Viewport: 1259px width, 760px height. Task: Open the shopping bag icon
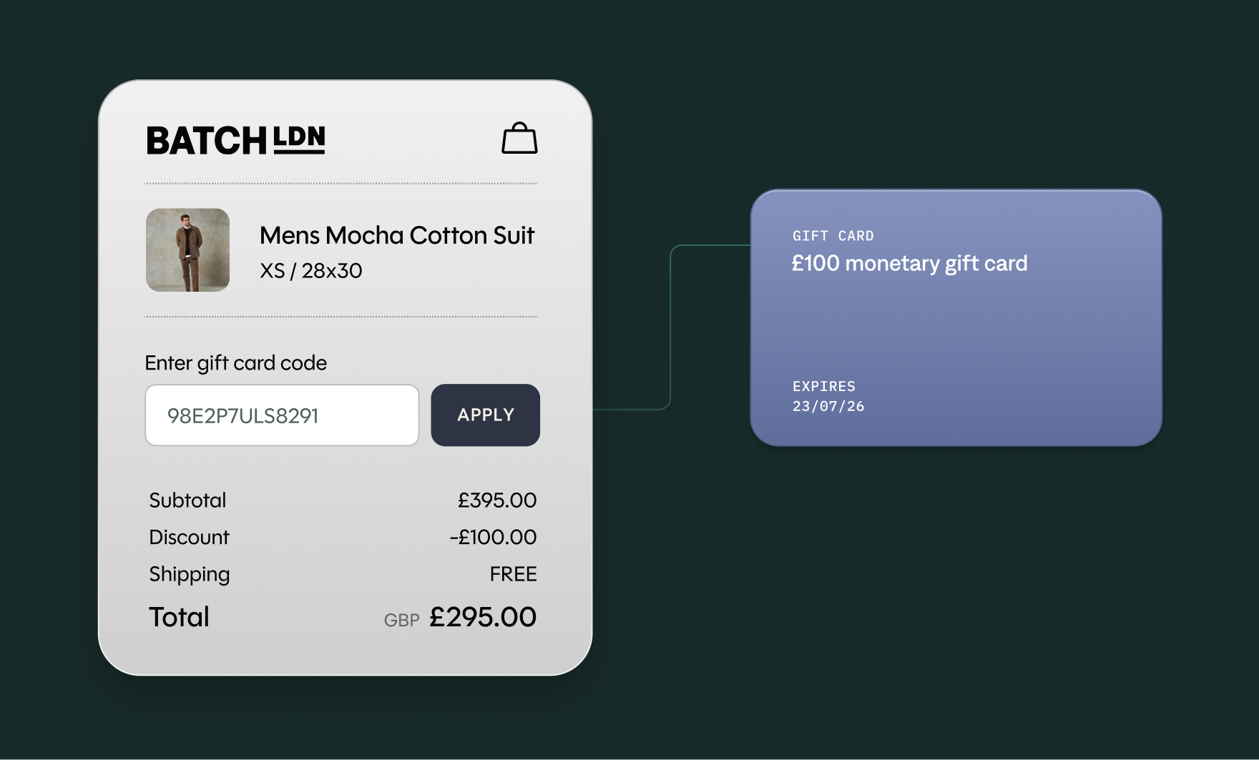(520, 138)
